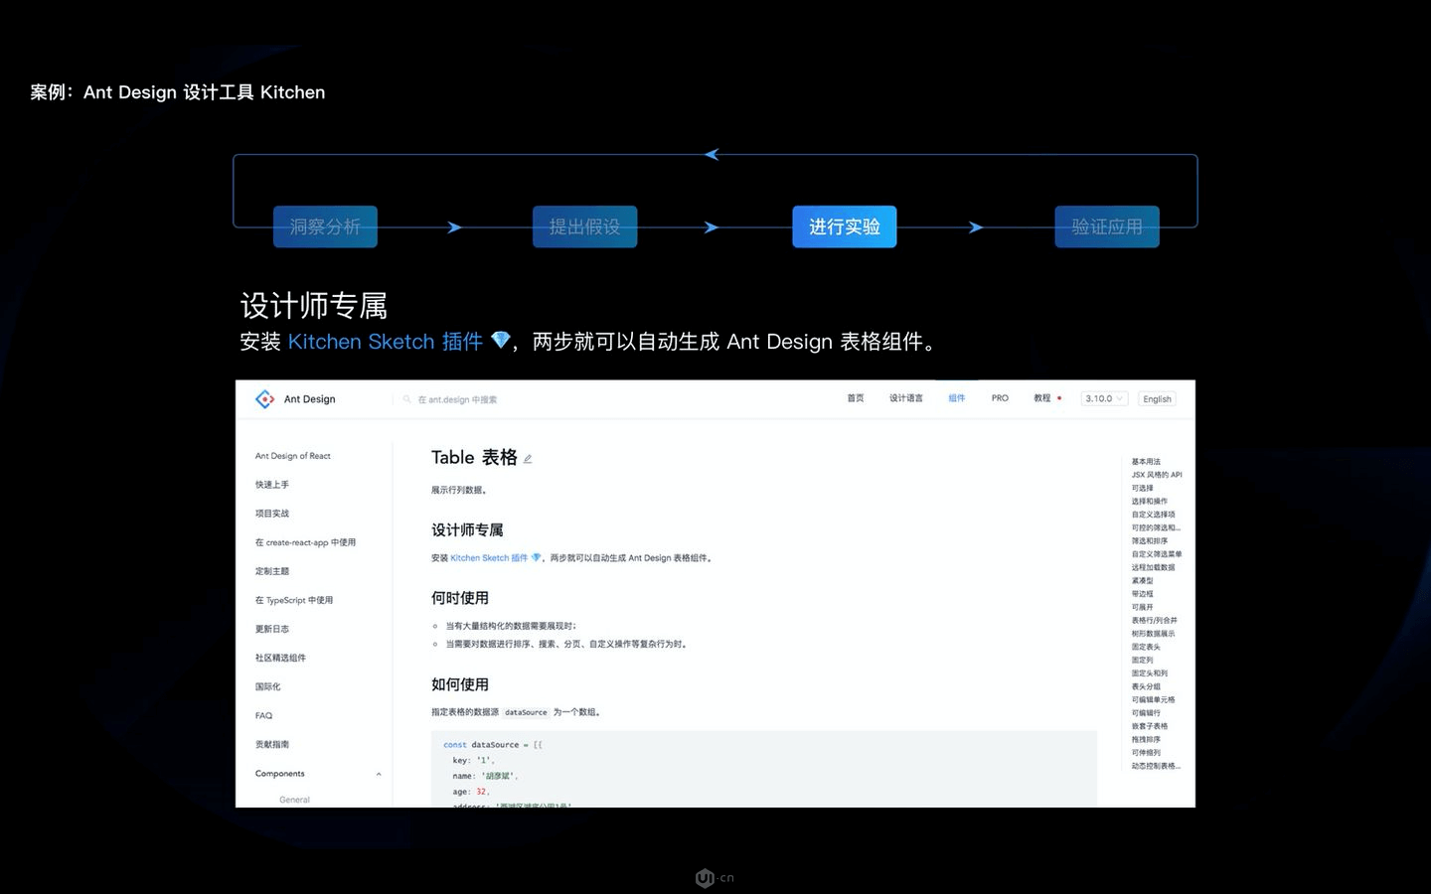Click the 如何使用 section heading

[x=460, y=684]
